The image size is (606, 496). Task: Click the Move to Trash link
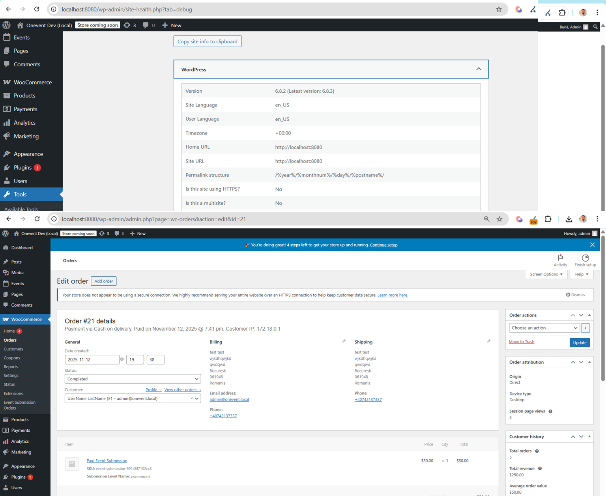[x=521, y=342]
